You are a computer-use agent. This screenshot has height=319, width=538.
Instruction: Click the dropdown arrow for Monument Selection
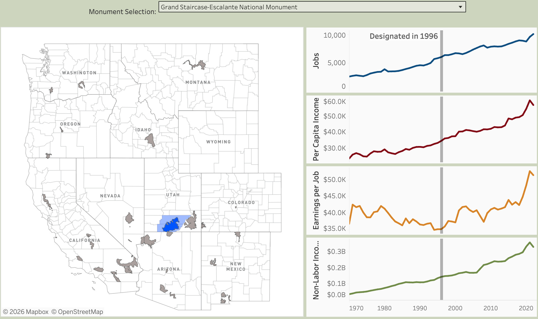click(x=460, y=7)
